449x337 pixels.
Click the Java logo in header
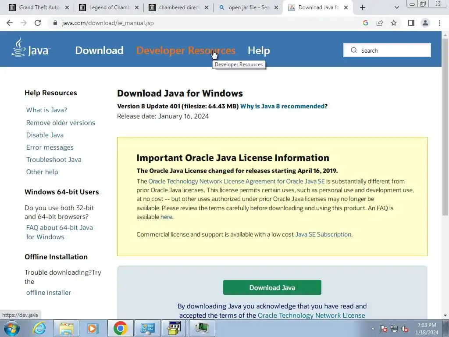(31, 47)
